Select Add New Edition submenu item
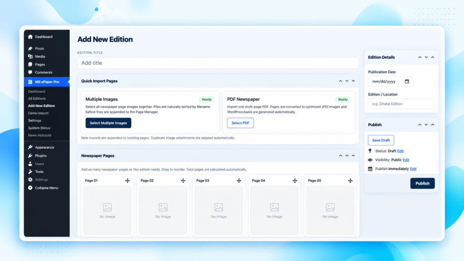Screen dimensions: 464x261 click(41, 106)
